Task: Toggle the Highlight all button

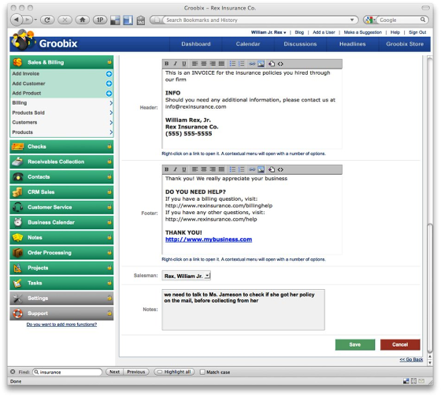Action: (x=174, y=372)
